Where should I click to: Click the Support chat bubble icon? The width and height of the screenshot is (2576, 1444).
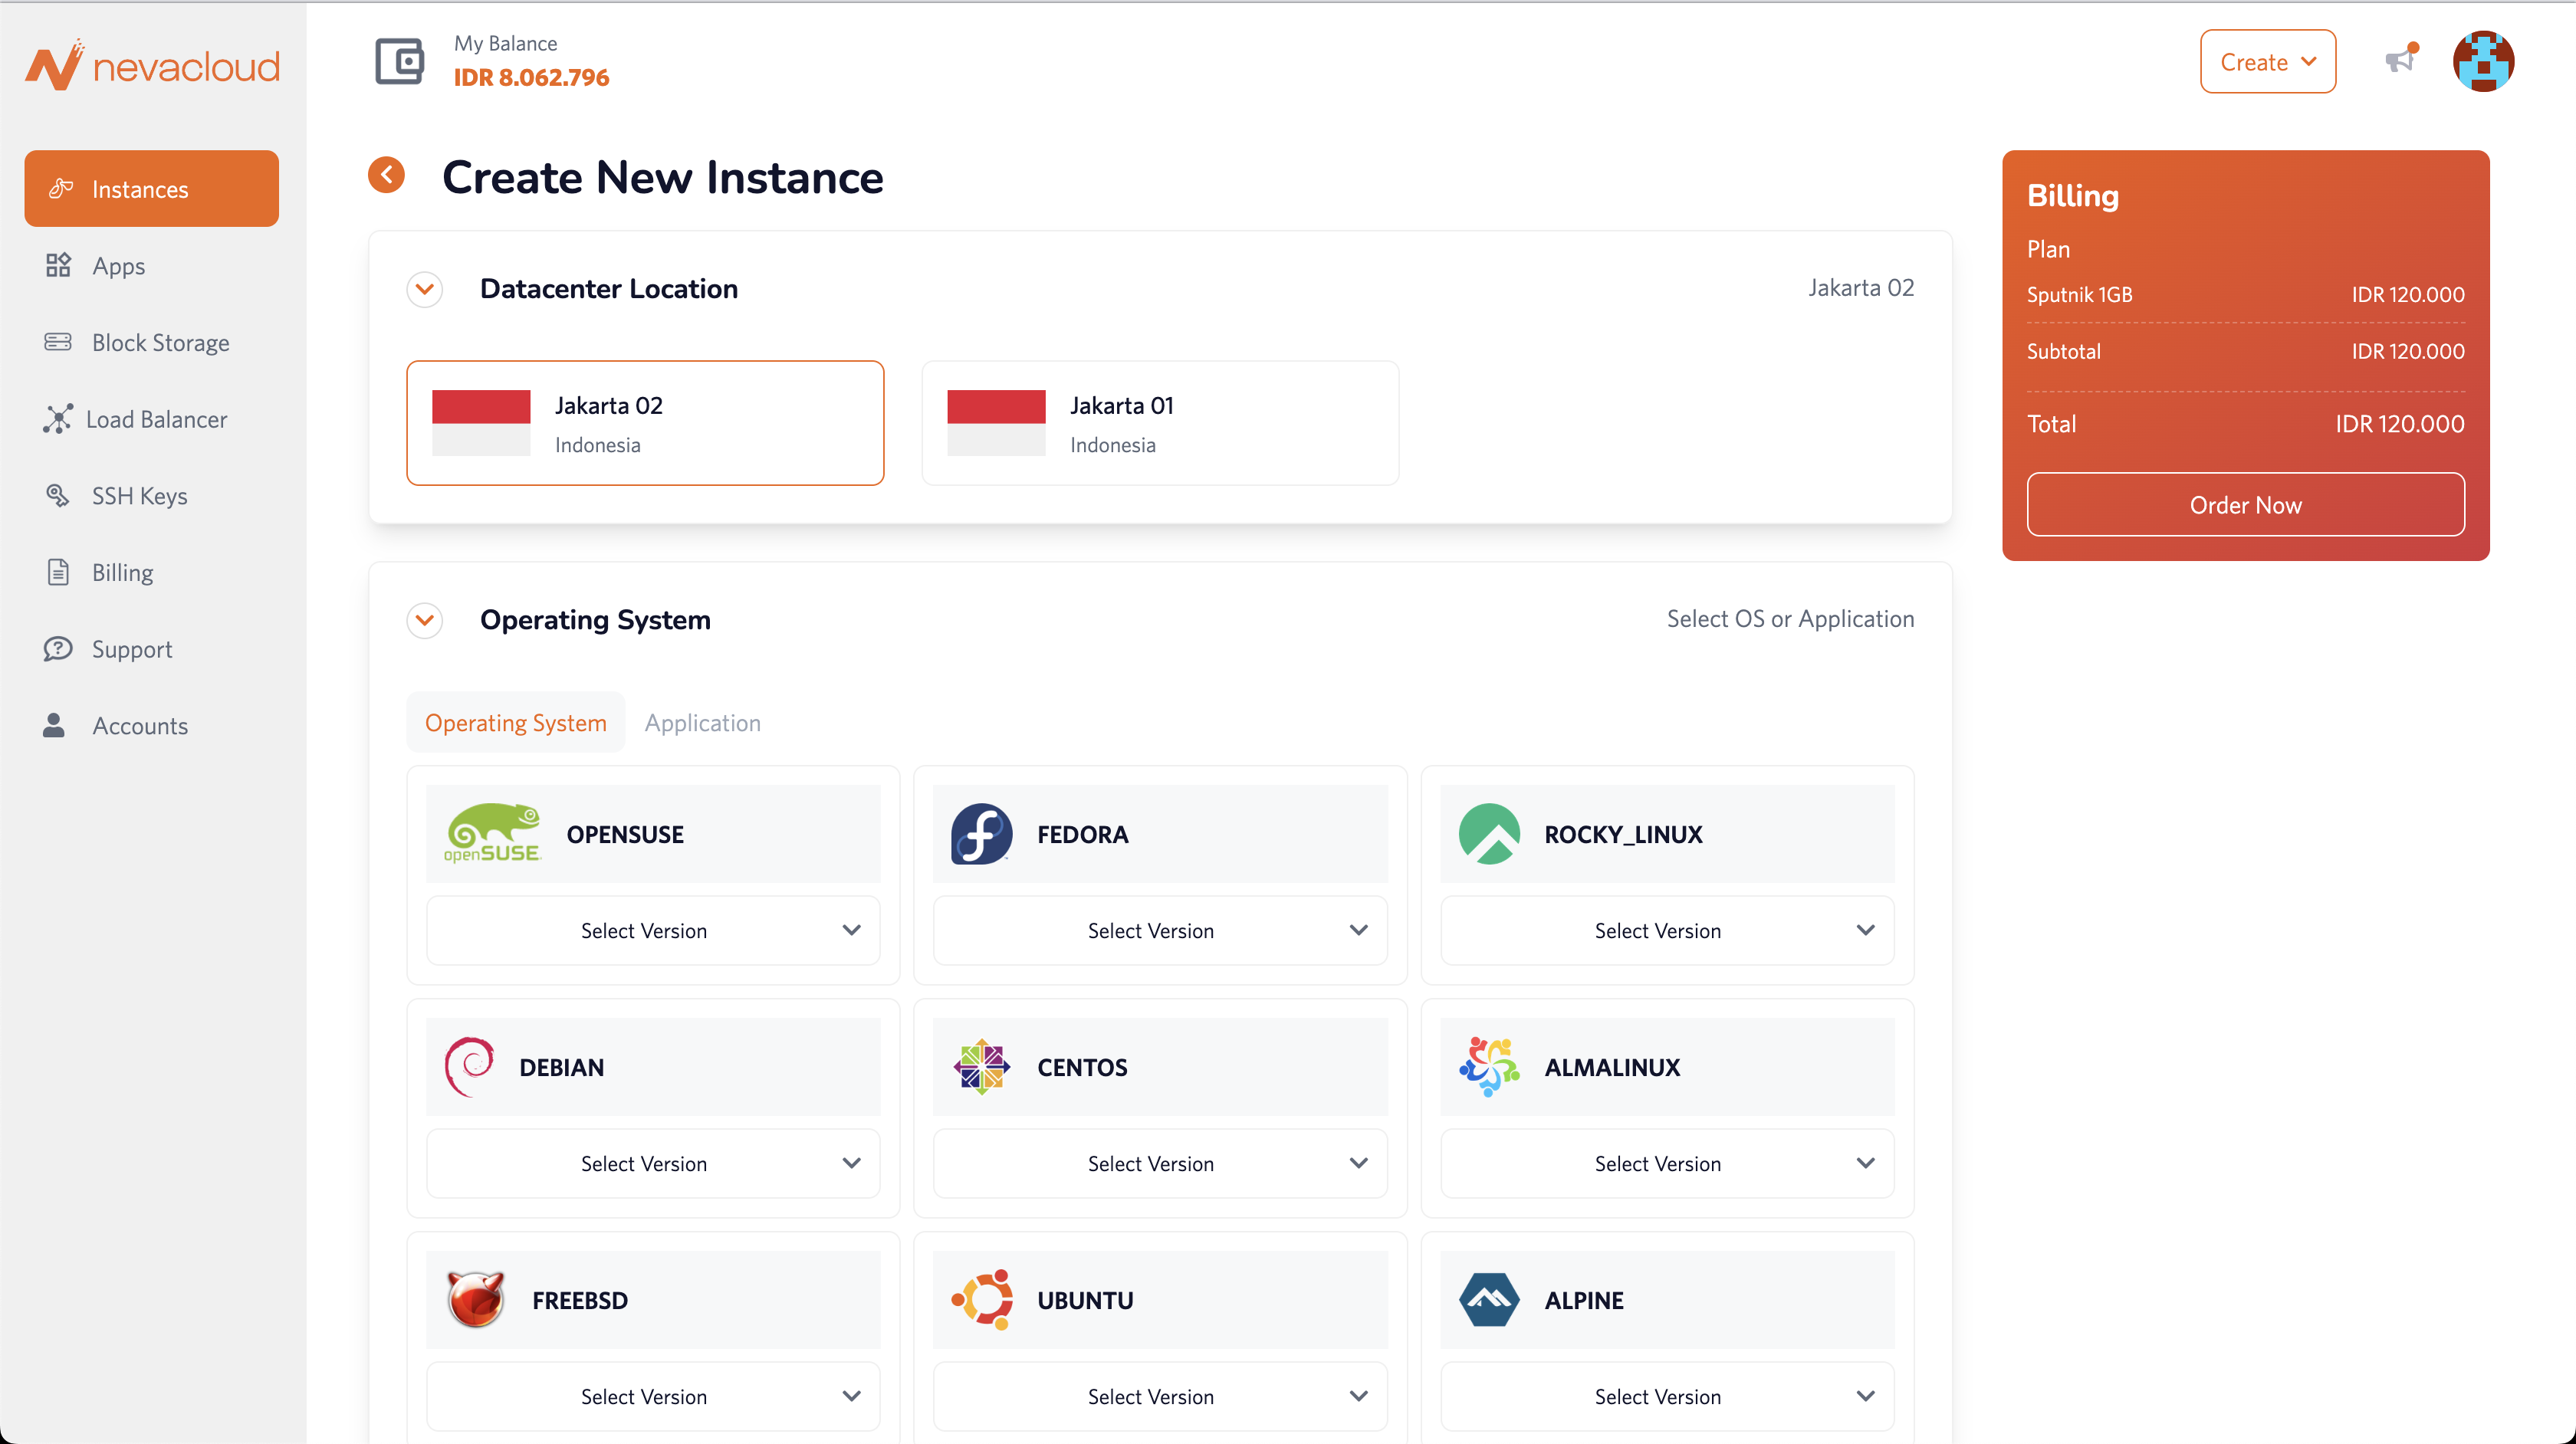tap(58, 649)
